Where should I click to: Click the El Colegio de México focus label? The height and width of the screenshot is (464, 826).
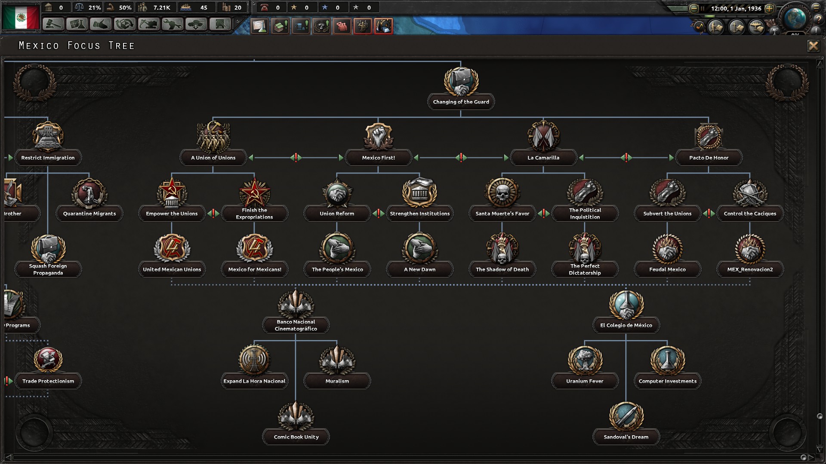626,325
